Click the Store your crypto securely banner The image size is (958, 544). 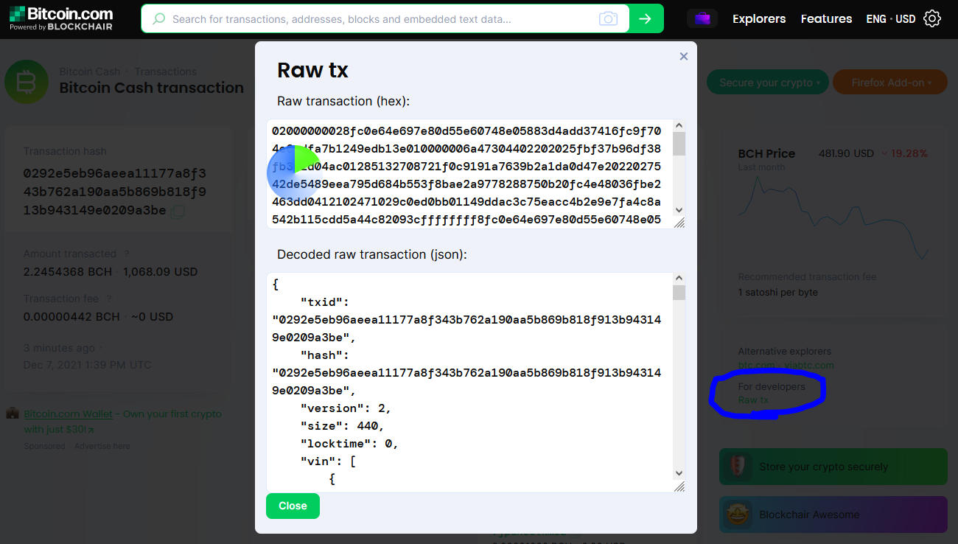[x=833, y=467]
